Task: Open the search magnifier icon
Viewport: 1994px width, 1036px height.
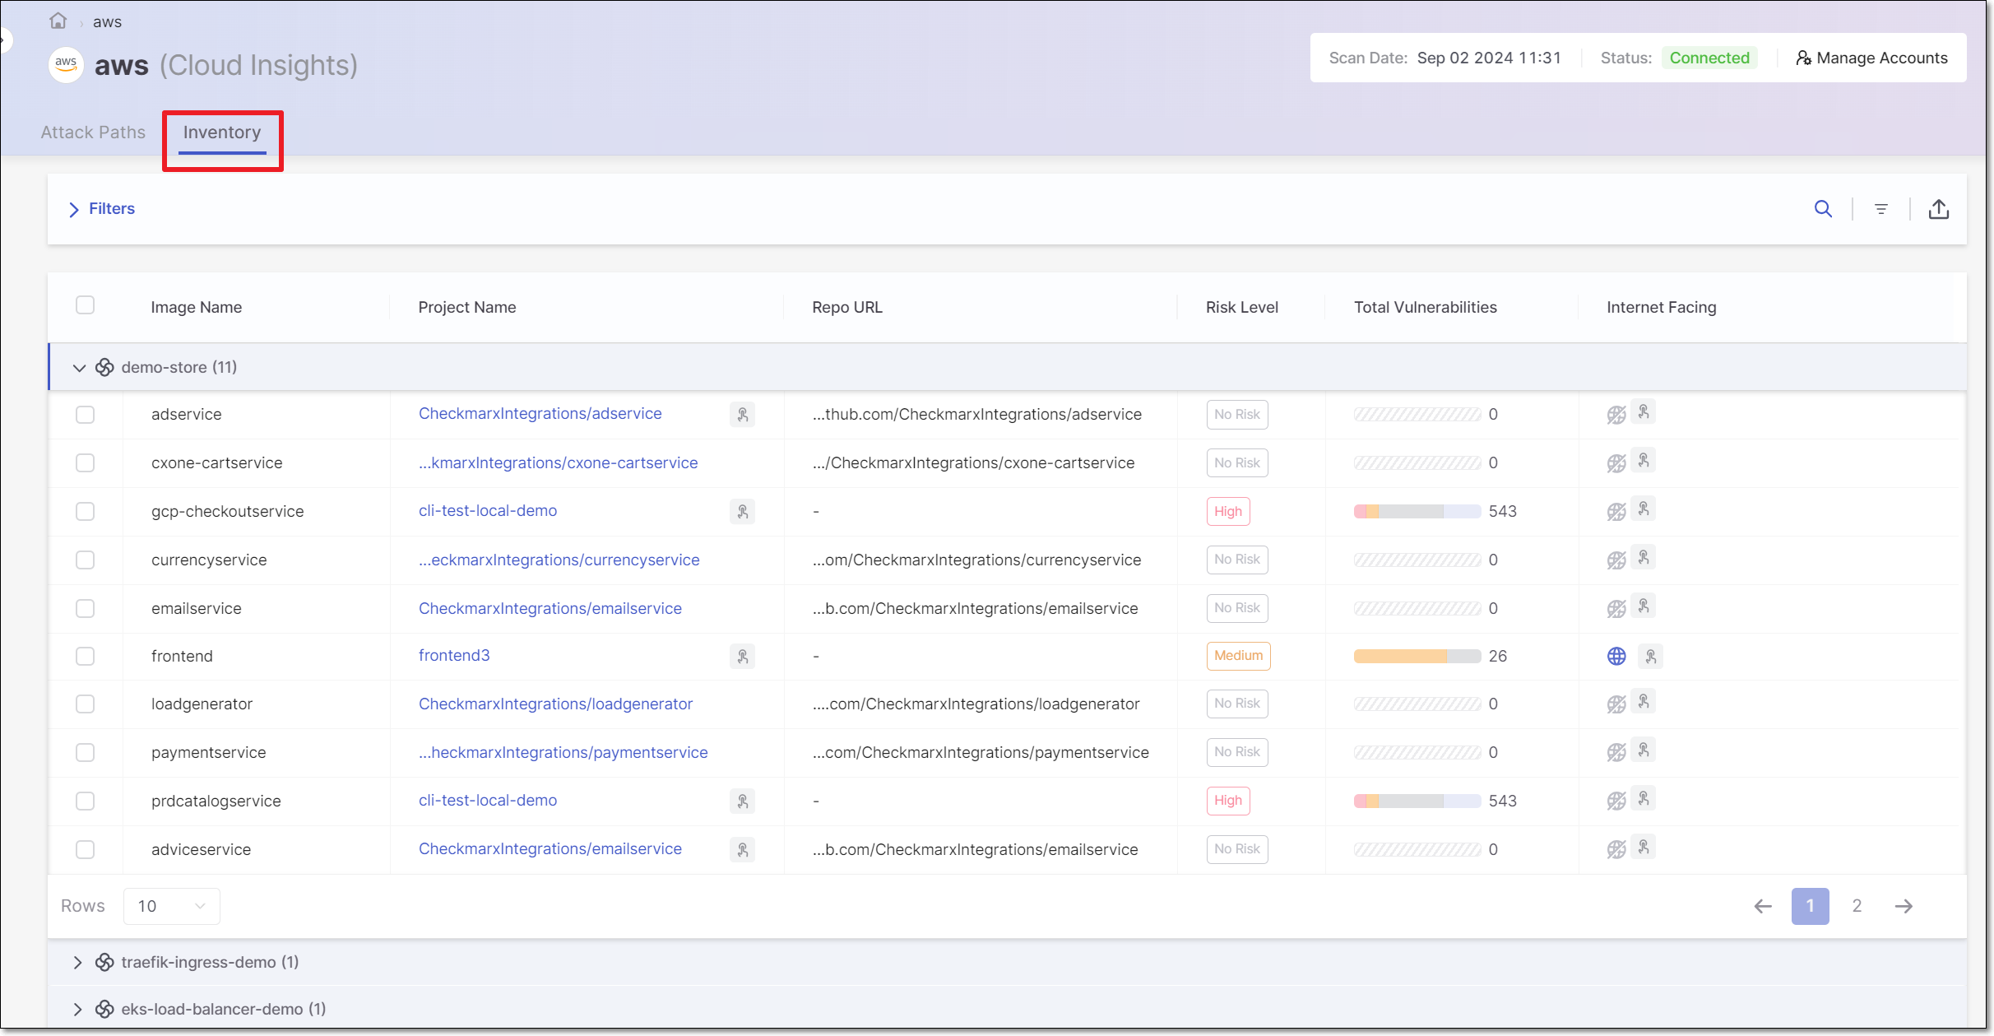Action: [1823, 209]
